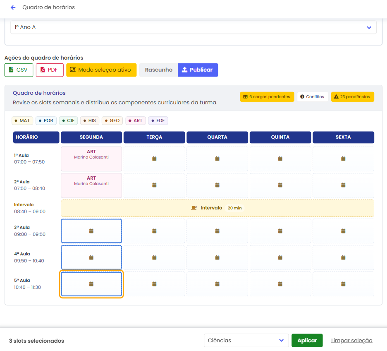
Task: Deselect Segunda 5ª Aula slot
Action: click(x=91, y=284)
